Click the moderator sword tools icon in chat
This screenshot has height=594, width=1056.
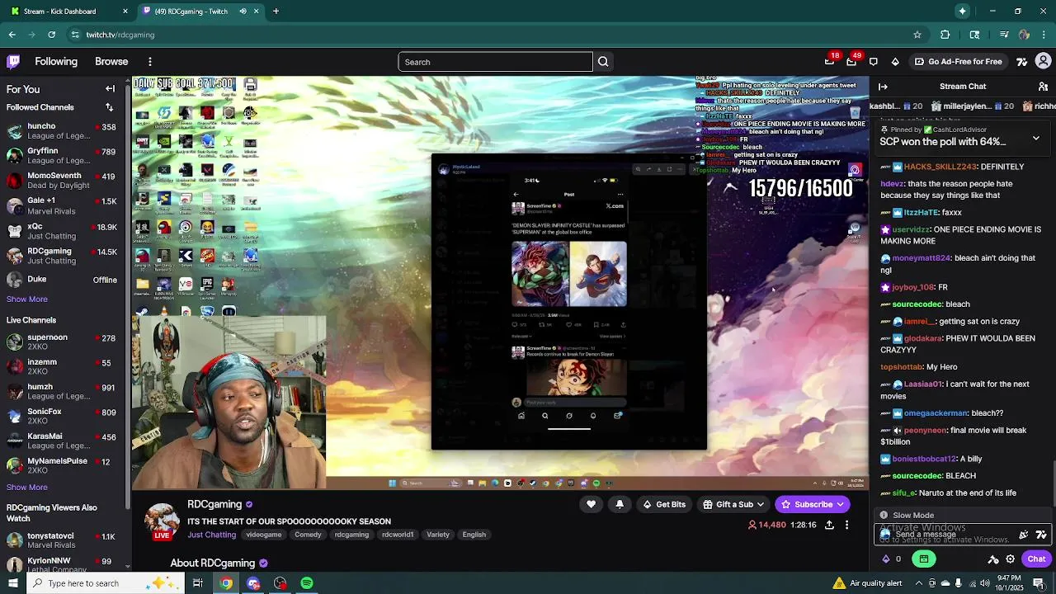point(993,559)
